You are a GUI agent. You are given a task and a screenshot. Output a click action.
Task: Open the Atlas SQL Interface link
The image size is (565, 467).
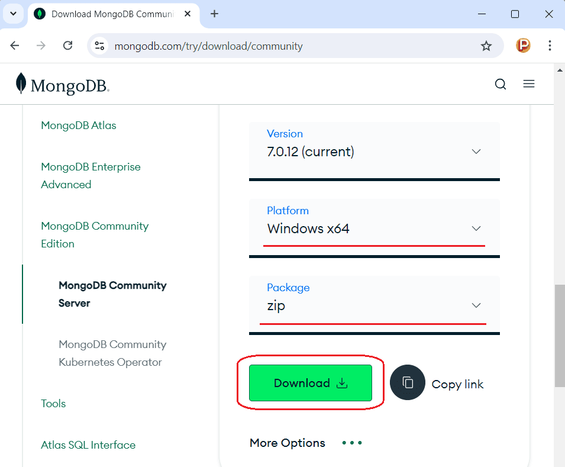point(88,445)
